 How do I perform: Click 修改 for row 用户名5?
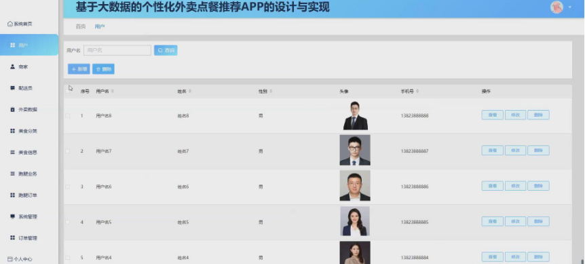515,221
